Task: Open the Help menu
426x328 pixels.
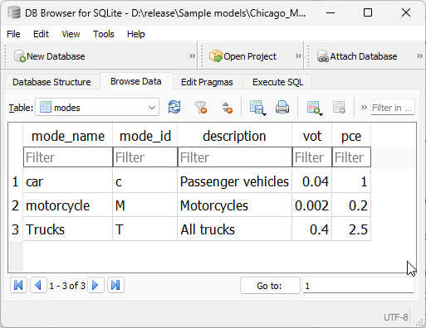Action: [x=136, y=34]
